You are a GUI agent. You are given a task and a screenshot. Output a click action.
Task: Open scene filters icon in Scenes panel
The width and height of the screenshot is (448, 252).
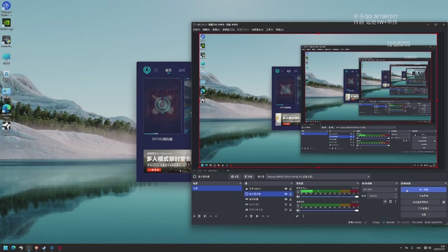coord(205,216)
